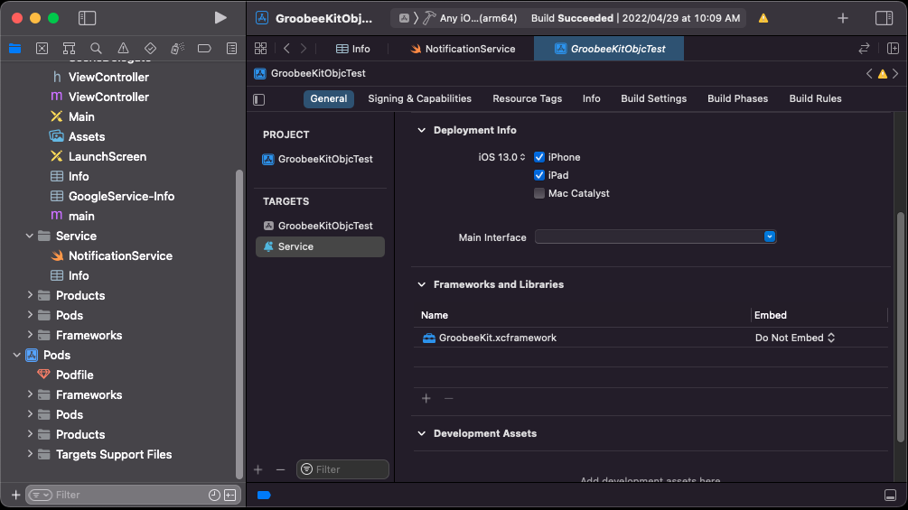Show only recent files filter
908x510 pixels.
point(214,495)
